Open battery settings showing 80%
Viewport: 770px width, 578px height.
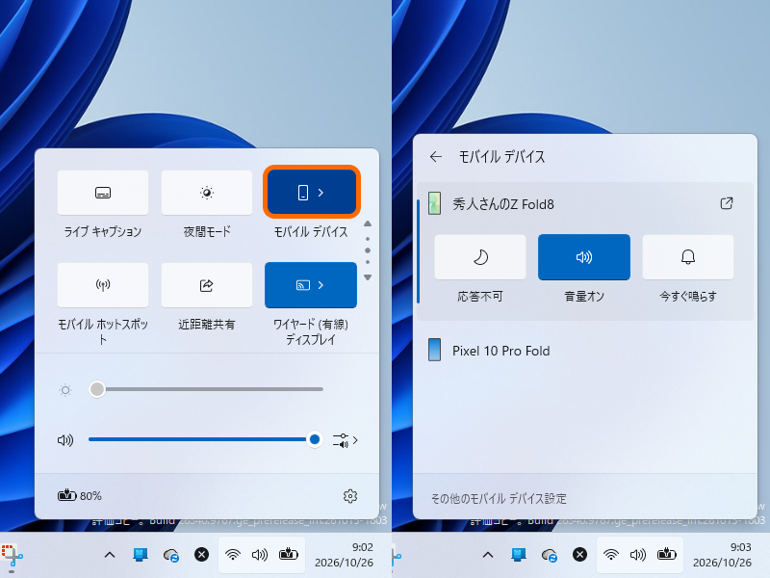point(80,495)
